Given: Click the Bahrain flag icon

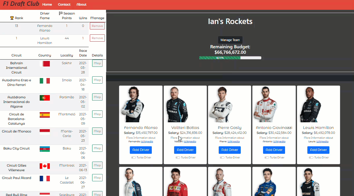Looking at the screenshot, I should [x=45, y=64].
